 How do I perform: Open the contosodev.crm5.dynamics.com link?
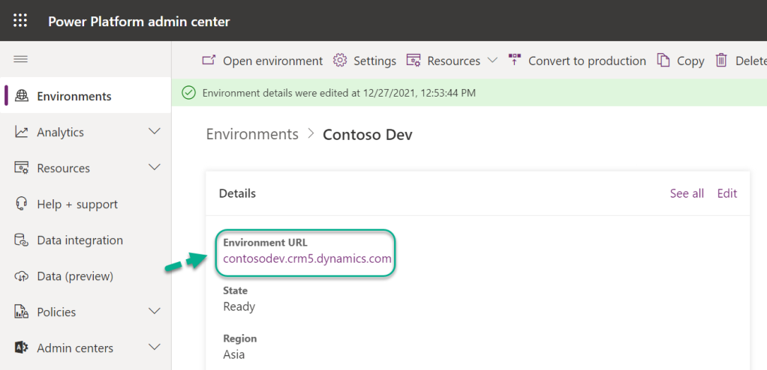(307, 258)
